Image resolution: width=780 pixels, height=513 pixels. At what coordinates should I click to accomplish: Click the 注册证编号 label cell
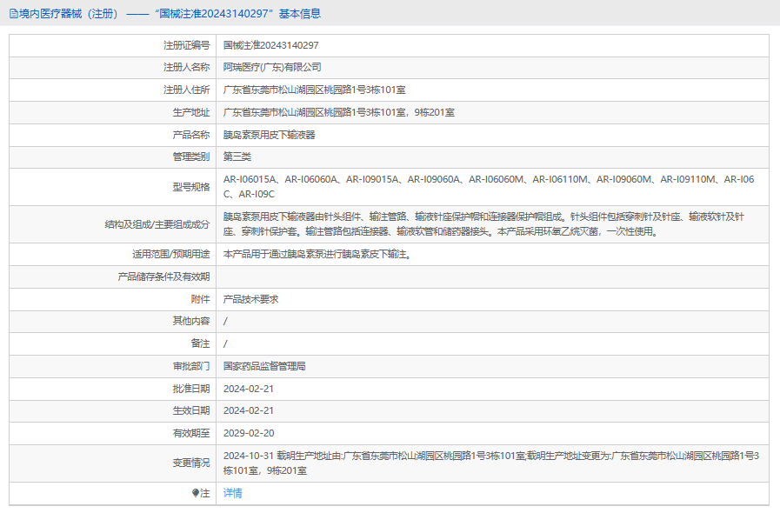[112, 45]
